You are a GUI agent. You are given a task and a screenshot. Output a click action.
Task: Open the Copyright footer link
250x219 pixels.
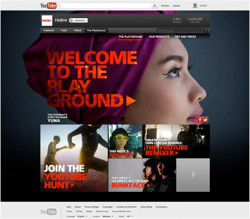coord(108,207)
